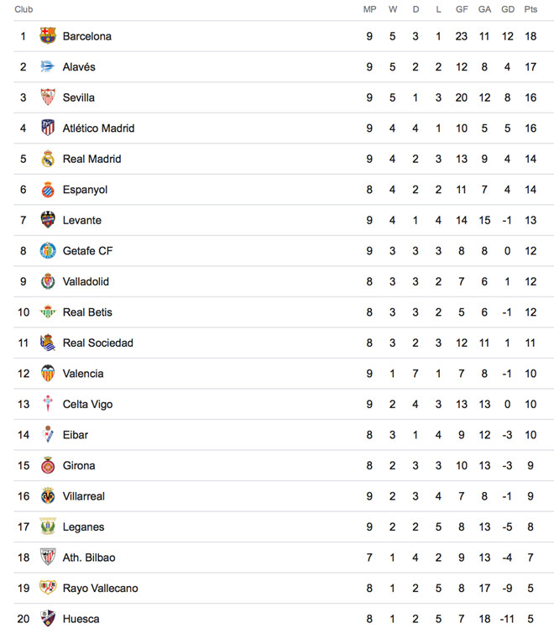Open the Real Madrid crest
Image resolution: width=554 pixels, height=639 pixels.
(48, 159)
